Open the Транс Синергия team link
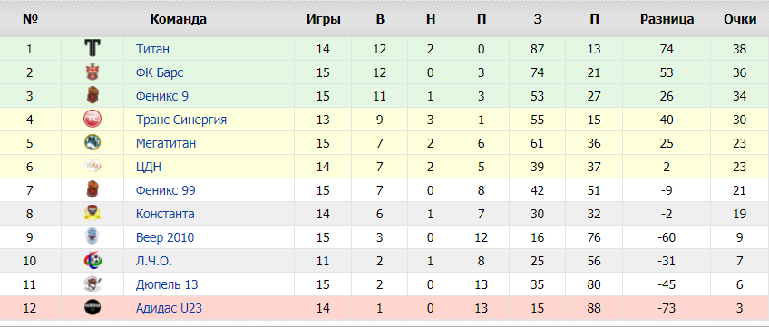This screenshot has width=769, height=327. (x=181, y=120)
